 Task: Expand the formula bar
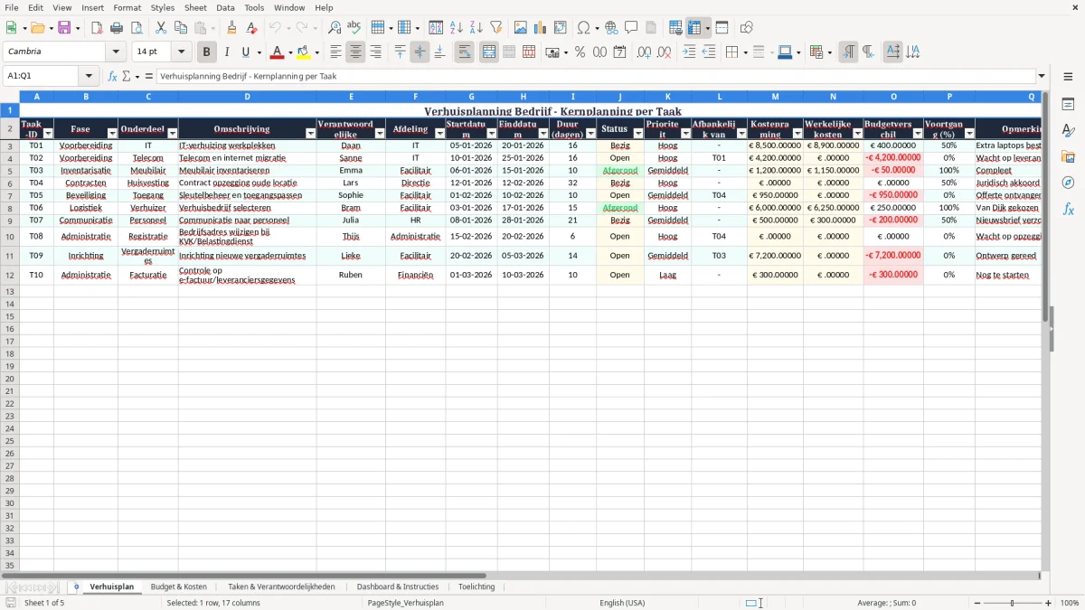pyautogui.click(x=1042, y=76)
